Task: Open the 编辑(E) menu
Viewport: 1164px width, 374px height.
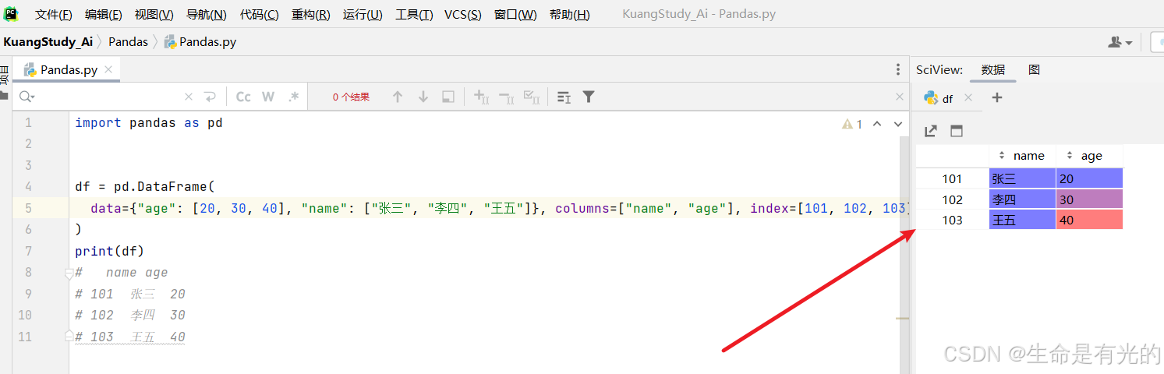Action: 103,15
